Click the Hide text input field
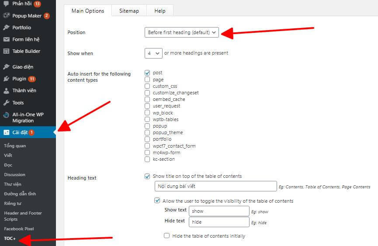Screen dimensions: 378x246 click(x=219, y=222)
